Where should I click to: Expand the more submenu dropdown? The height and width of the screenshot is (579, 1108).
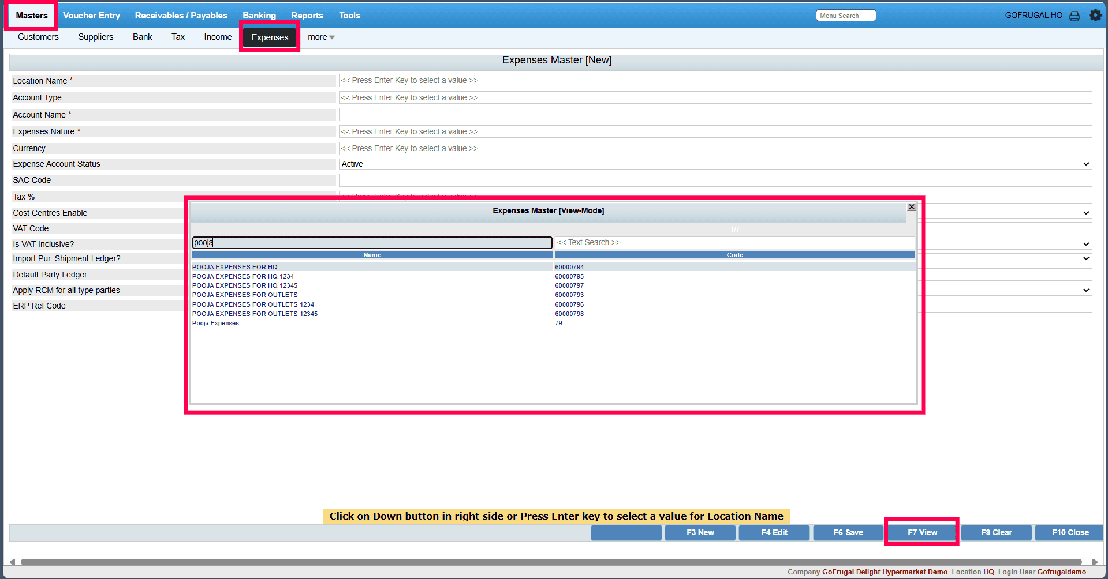[x=321, y=37]
